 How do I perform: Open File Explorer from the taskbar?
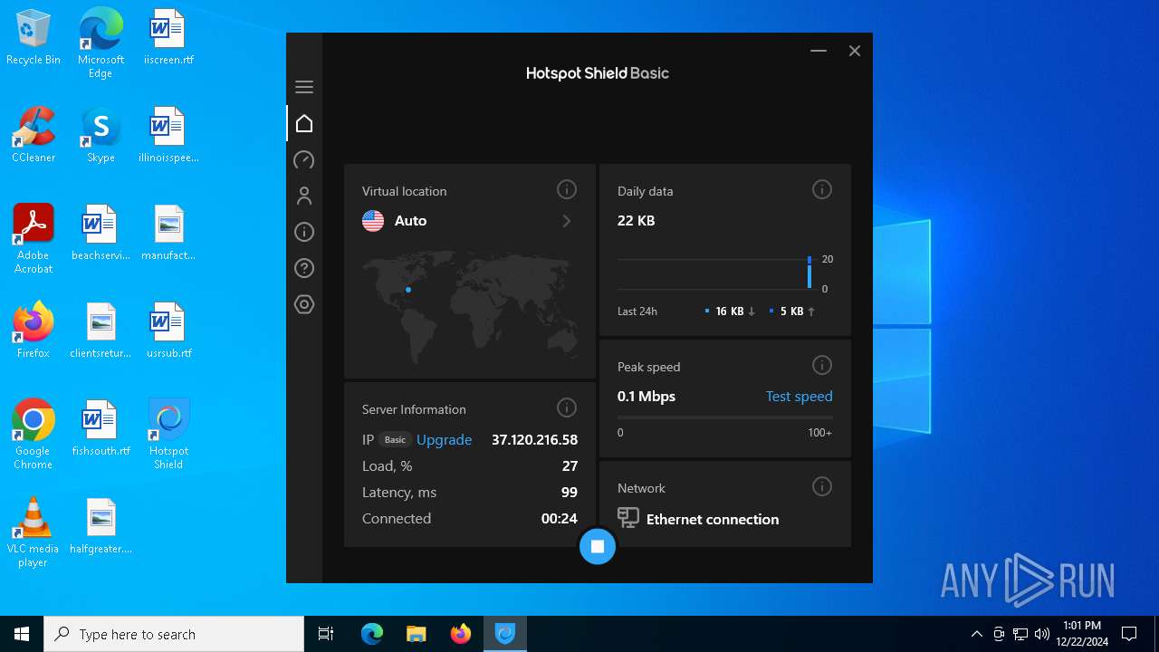pos(416,634)
